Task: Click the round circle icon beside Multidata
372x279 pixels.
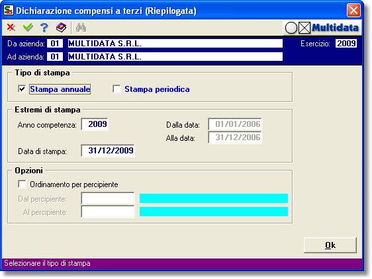Action: pyautogui.click(x=291, y=28)
